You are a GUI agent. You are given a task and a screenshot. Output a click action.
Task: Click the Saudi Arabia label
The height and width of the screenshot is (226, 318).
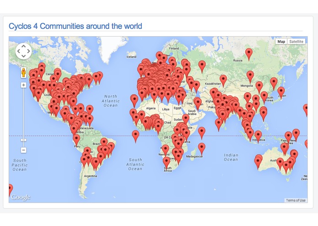[x=192, y=112]
